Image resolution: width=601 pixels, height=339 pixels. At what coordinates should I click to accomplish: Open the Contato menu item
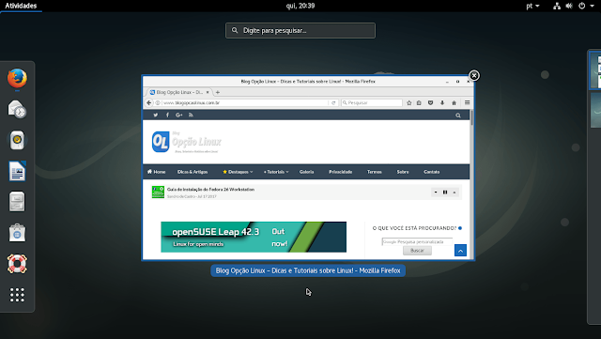click(432, 172)
